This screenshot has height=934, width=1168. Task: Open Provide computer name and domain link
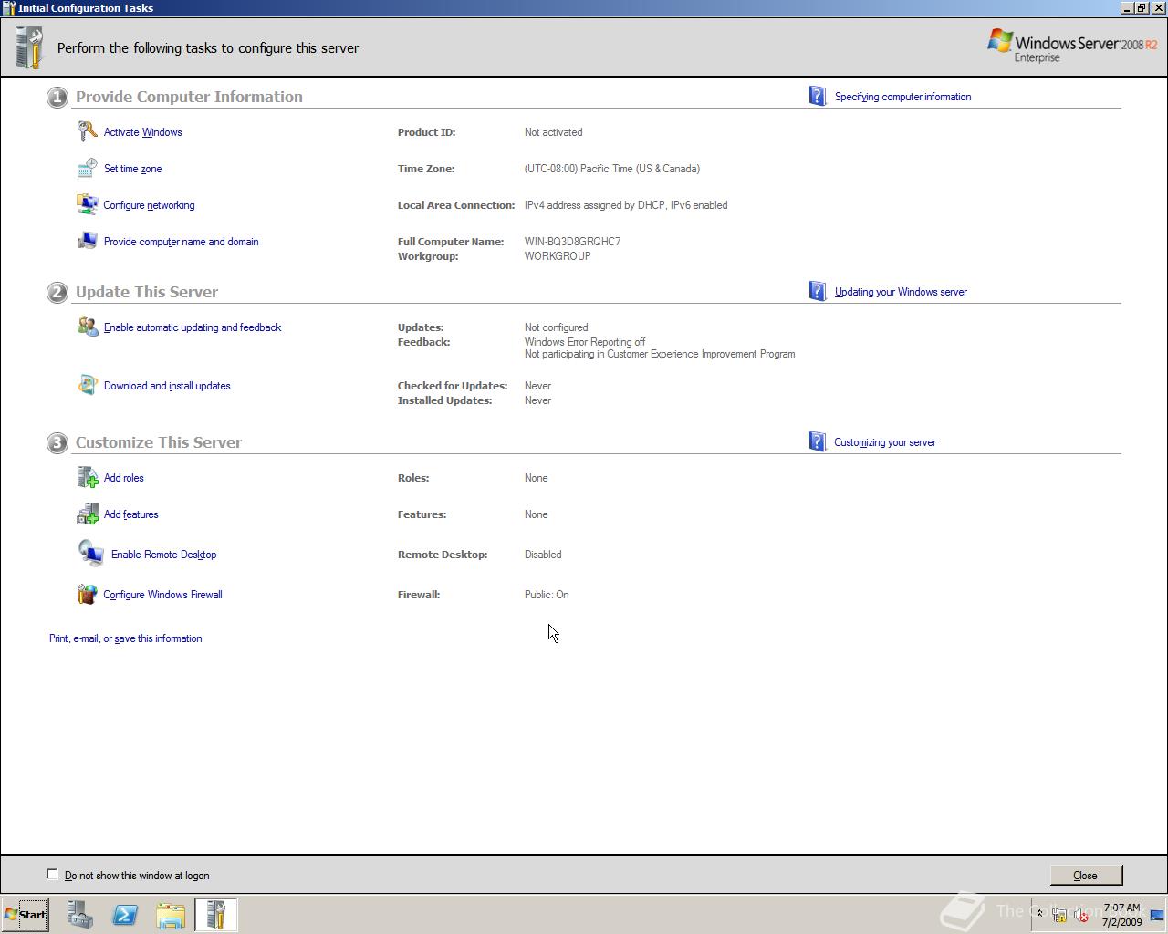[182, 242]
